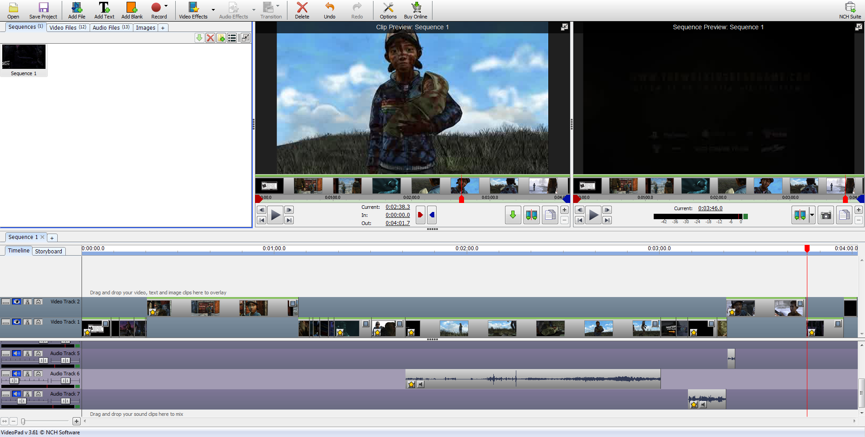Edit the Clip Preview In time value
The image size is (865, 437).
398,215
